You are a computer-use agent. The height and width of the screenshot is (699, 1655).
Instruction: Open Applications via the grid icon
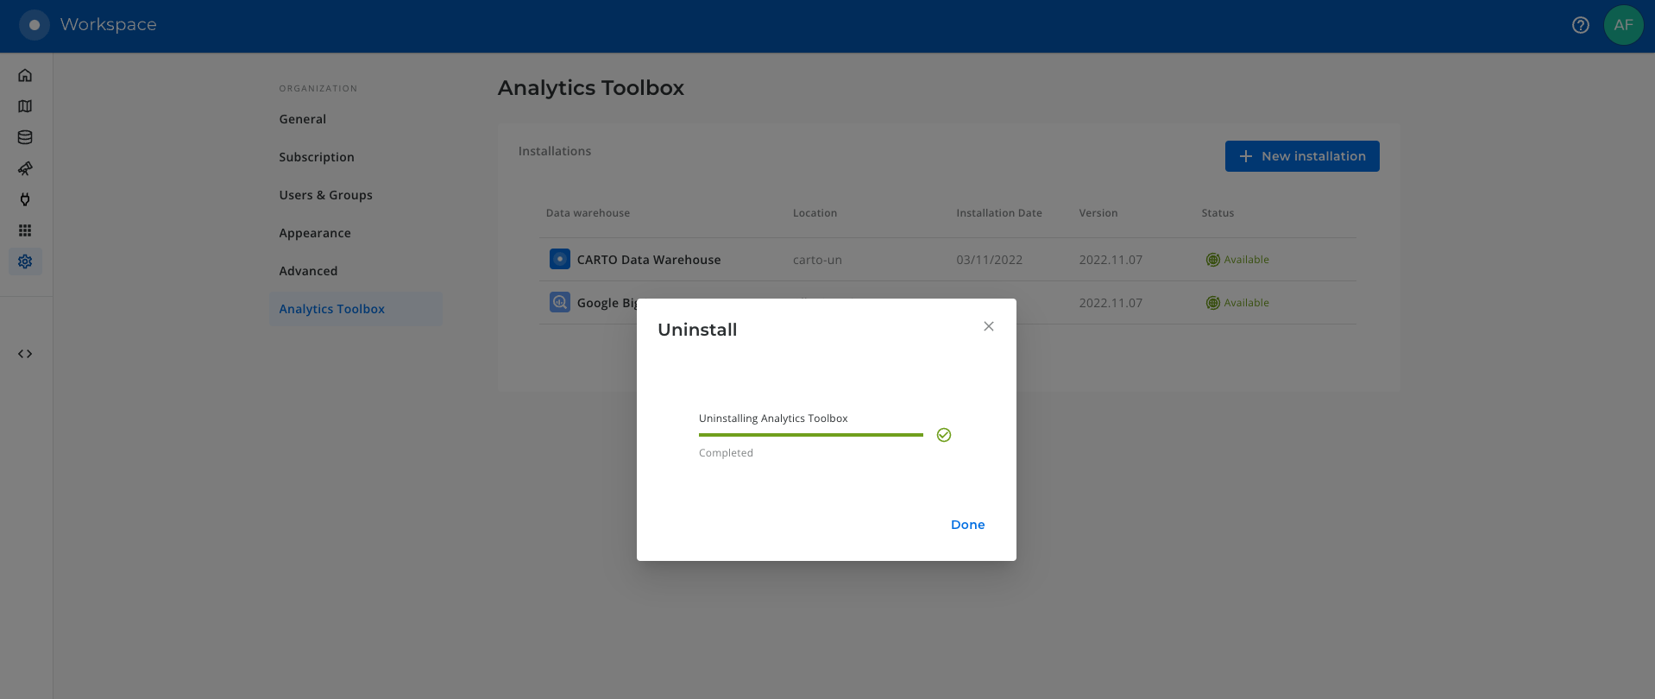(x=25, y=230)
